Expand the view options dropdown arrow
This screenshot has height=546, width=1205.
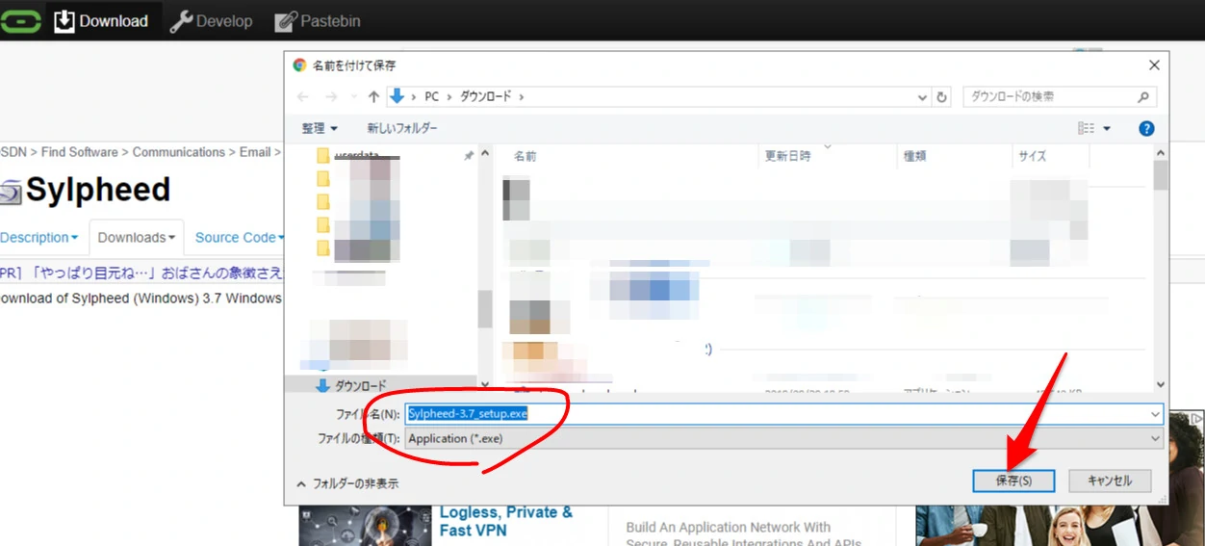(x=1107, y=128)
